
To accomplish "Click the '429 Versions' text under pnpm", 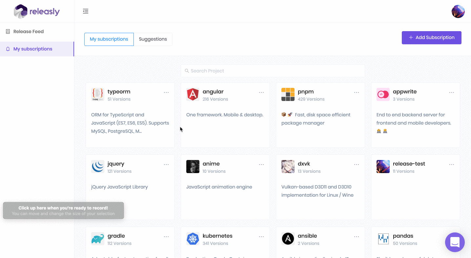I will coord(311,99).
